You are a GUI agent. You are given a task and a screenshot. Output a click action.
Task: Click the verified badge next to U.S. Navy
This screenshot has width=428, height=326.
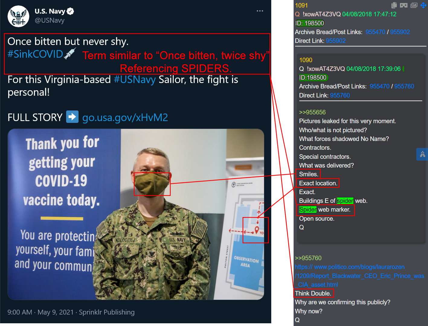pyautogui.click(x=70, y=11)
